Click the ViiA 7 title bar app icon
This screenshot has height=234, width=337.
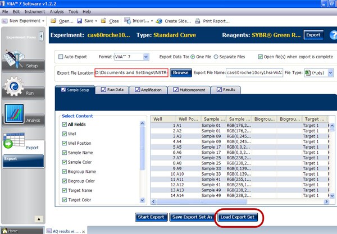tap(3, 3)
